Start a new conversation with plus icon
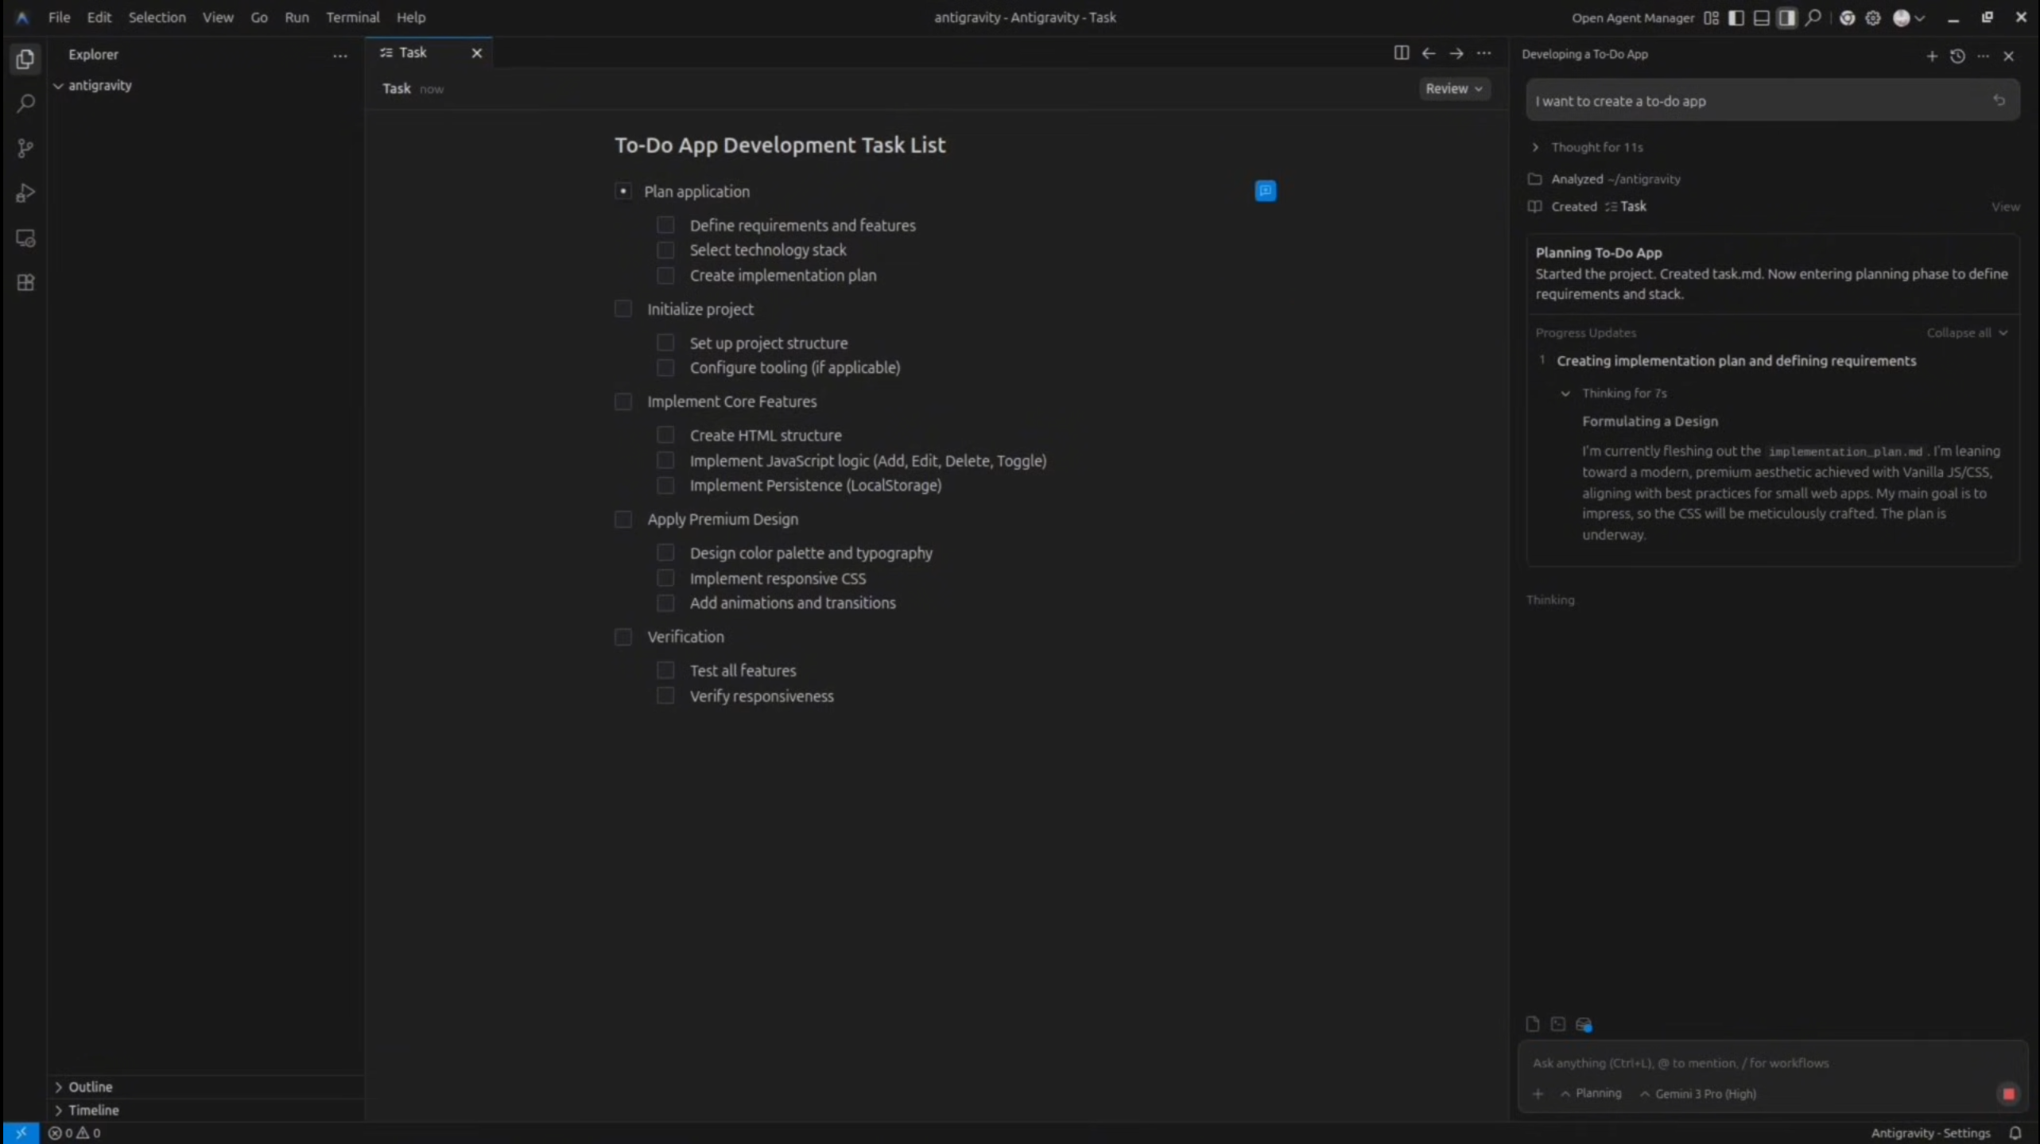 (1932, 56)
